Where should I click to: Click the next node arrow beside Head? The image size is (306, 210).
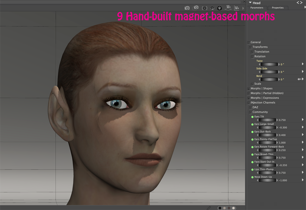click(301, 3)
